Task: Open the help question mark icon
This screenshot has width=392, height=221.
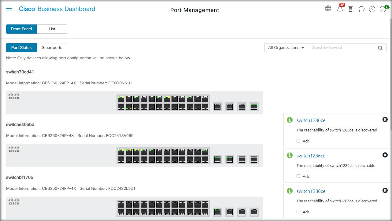Action: coord(372,9)
